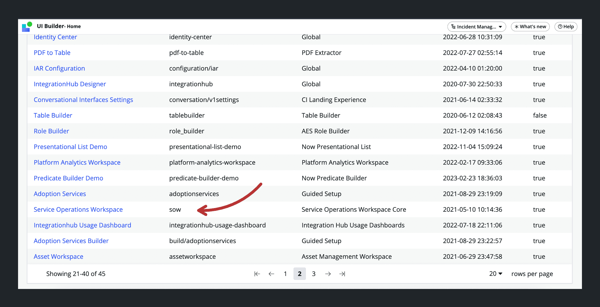
Task: Open Service Operations Workspace link
Action: click(x=78, y=209)
